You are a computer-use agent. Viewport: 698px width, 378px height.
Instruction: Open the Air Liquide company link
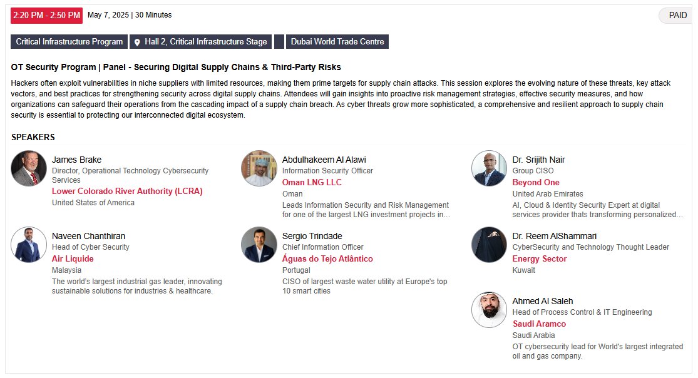tap(73, 258)
